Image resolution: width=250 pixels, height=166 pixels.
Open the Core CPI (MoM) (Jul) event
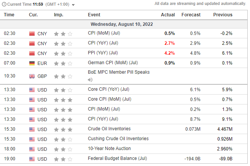(109, 100)
